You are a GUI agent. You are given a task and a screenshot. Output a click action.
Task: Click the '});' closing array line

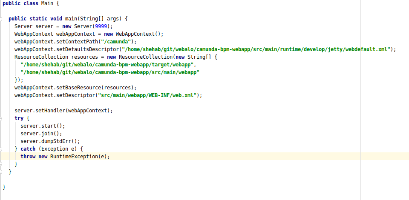click(19, 80)
